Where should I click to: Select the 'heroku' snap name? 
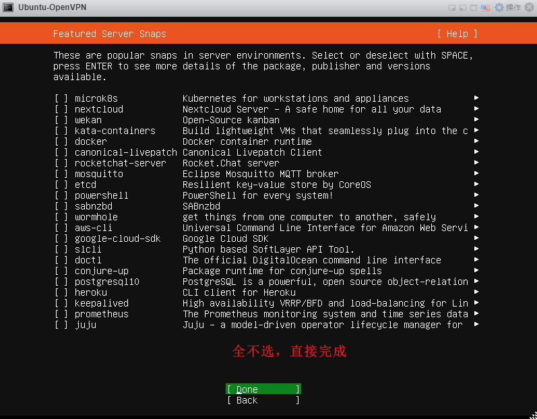point(91,292)
